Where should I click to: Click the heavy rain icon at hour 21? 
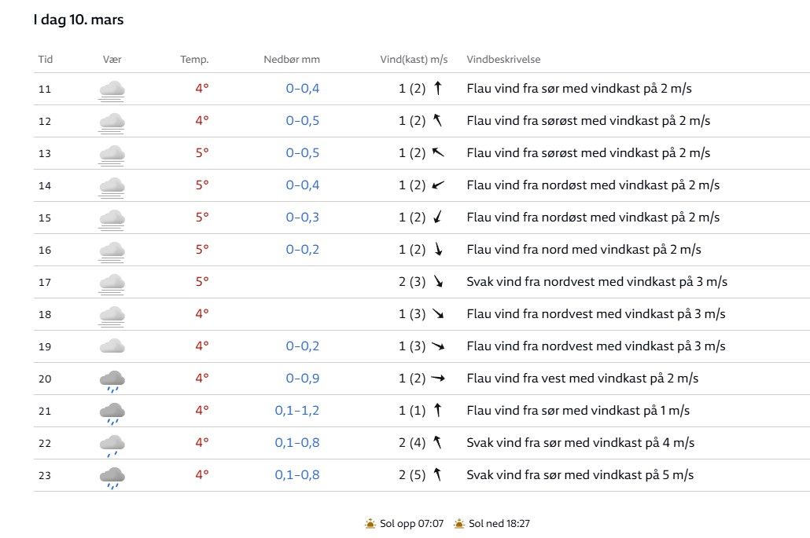tap(112, 412)
